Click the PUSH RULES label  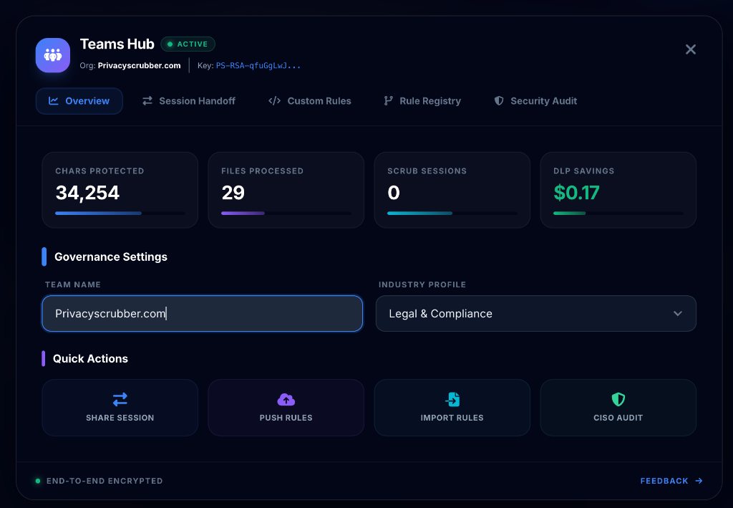(x=286, y=418)
